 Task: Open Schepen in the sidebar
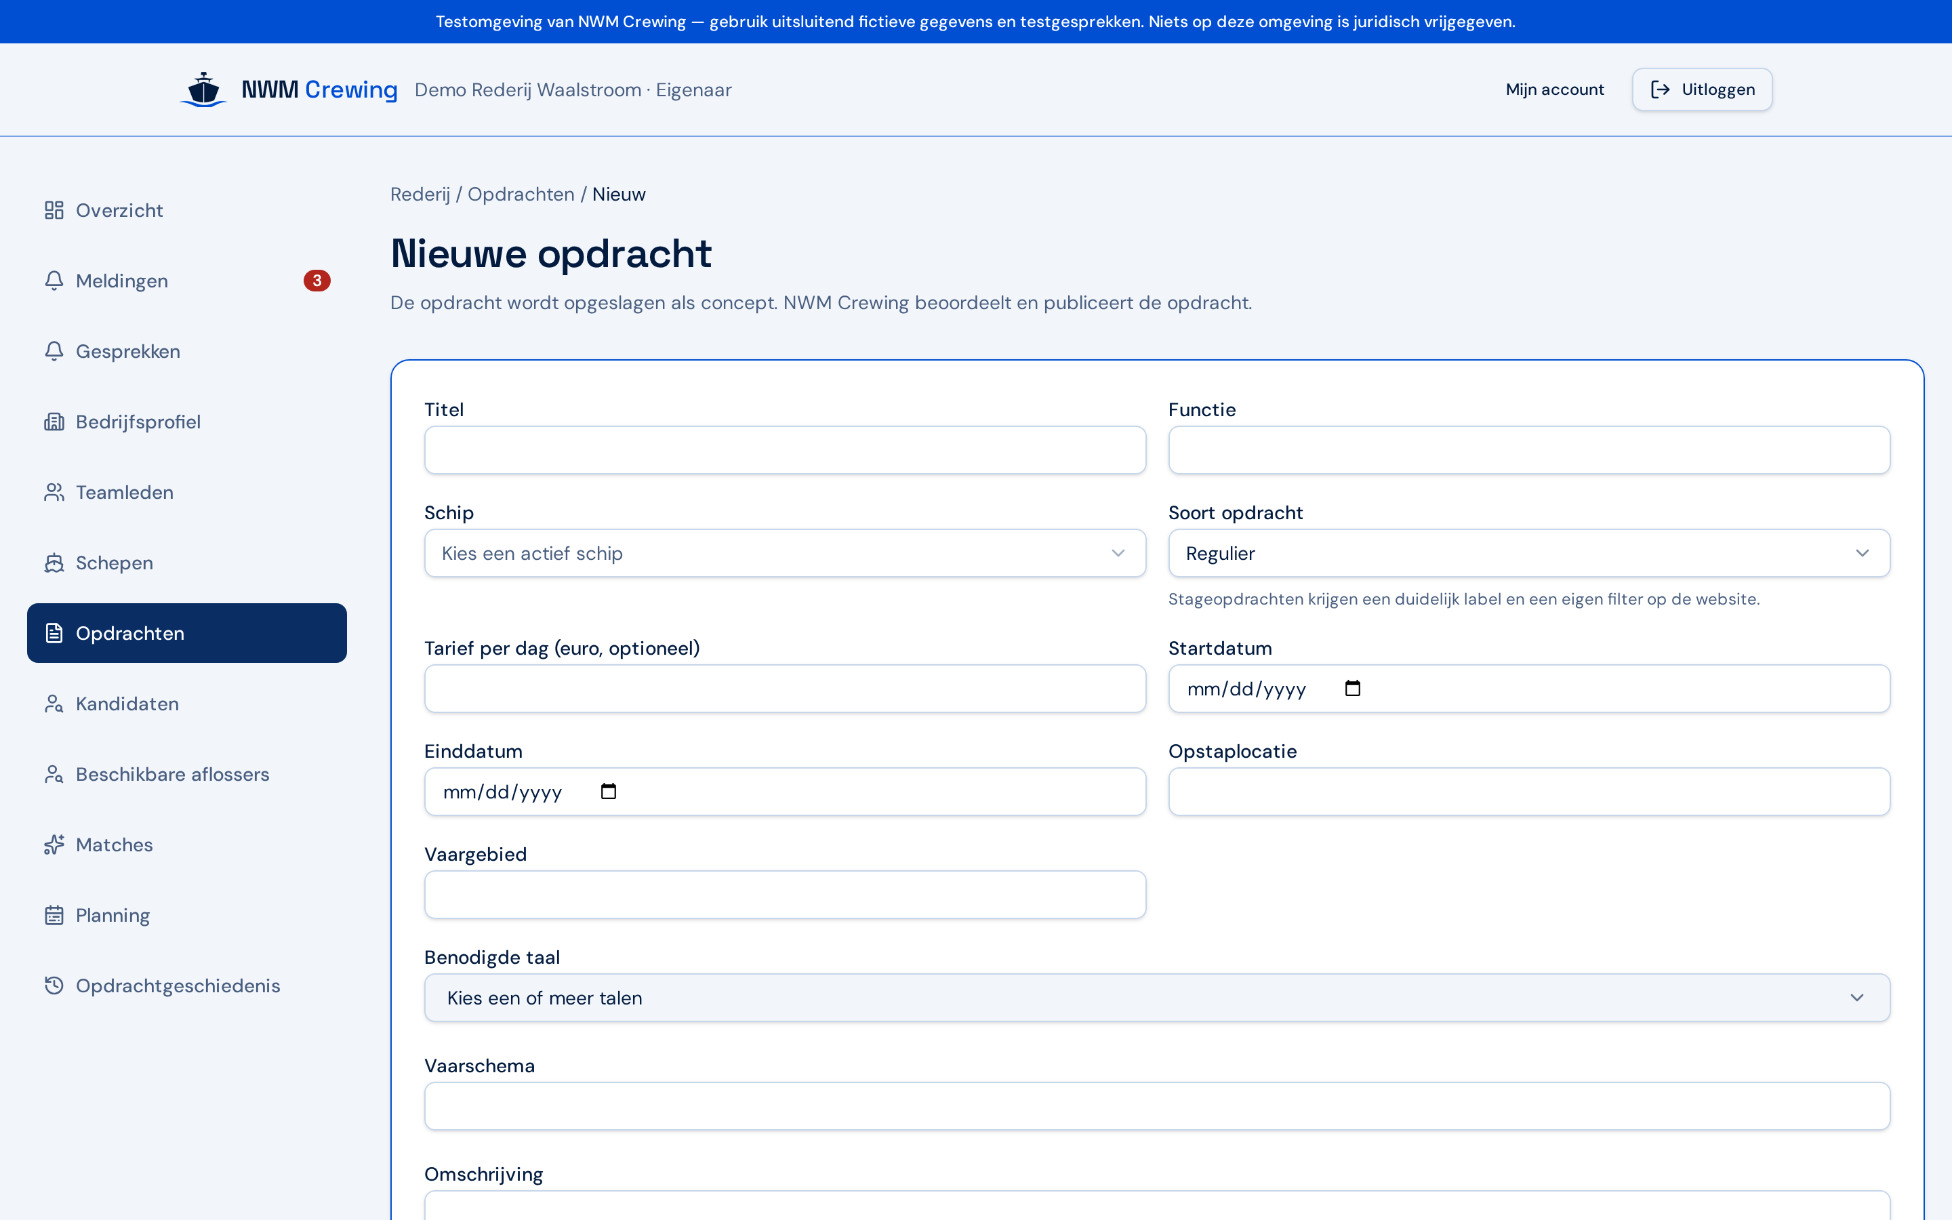click(187, 563)
